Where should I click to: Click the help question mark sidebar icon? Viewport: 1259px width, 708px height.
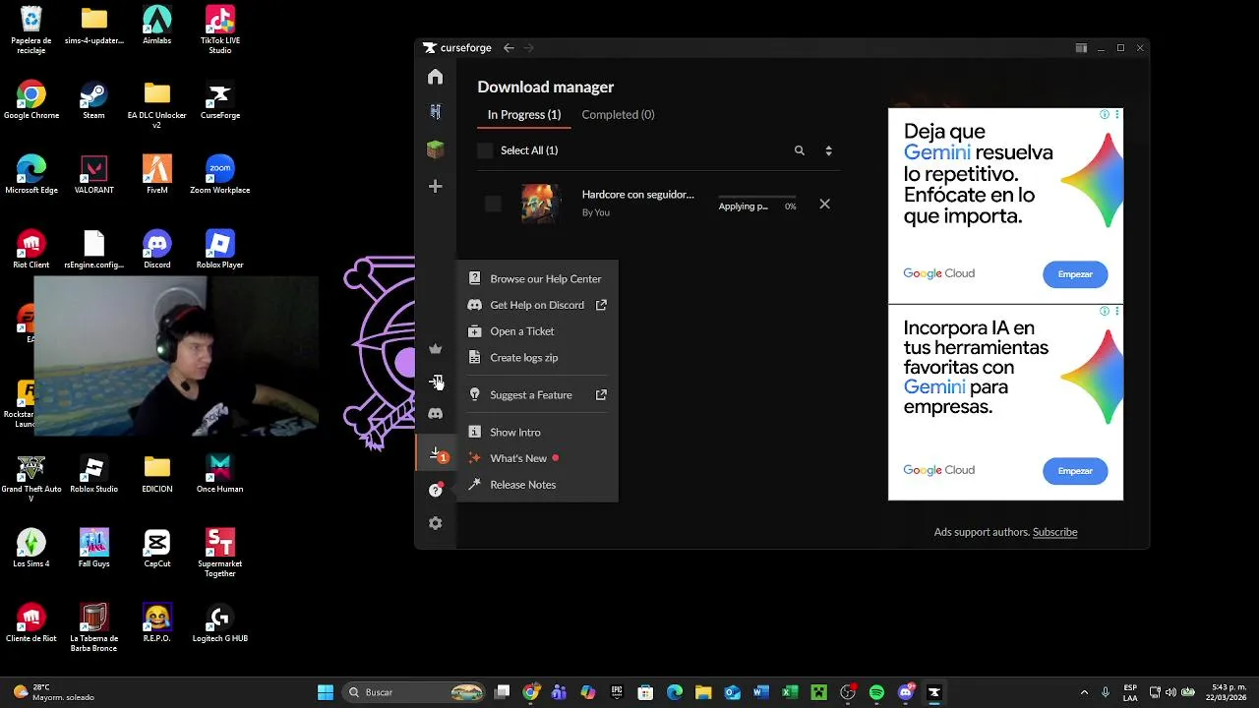coord(436,490)
